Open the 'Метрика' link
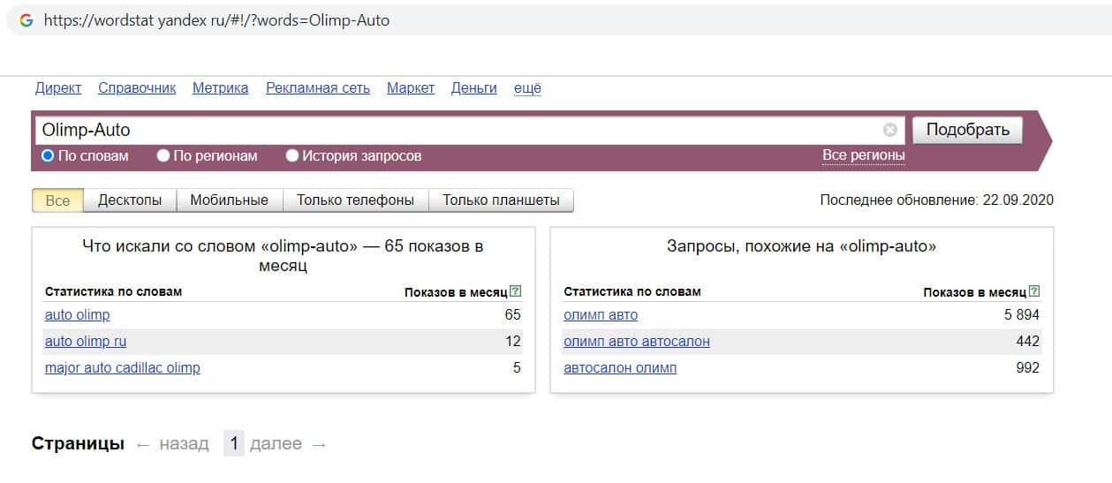 pyautogui.click(x=220, y=88)
